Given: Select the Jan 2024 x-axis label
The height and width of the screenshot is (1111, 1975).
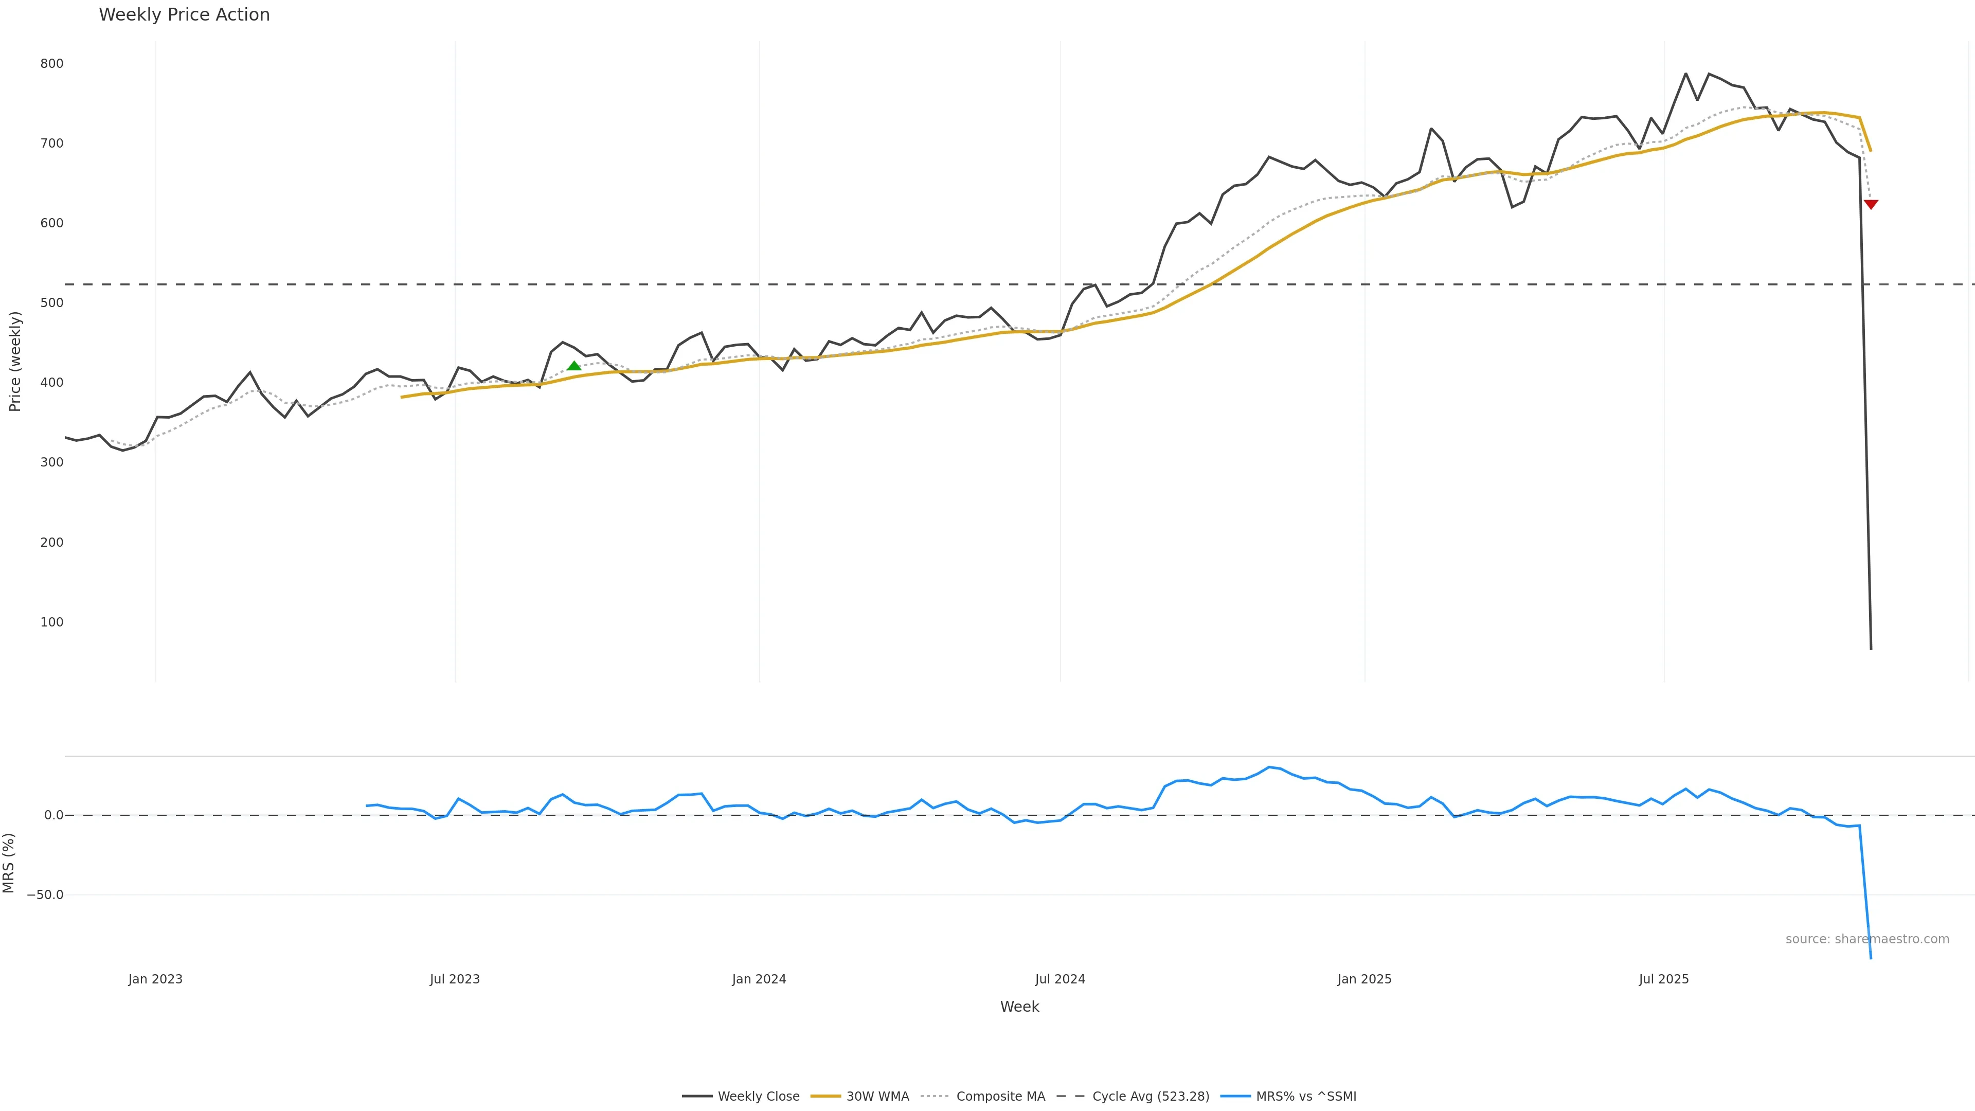Looking at the screenshot, I should click(x=759, y=979).
